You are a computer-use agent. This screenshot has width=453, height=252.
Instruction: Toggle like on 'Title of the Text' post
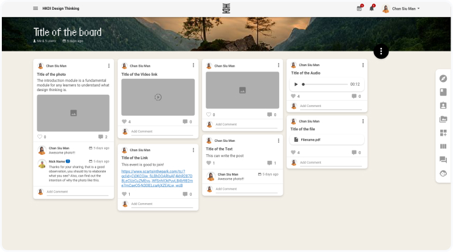[209, 163]
